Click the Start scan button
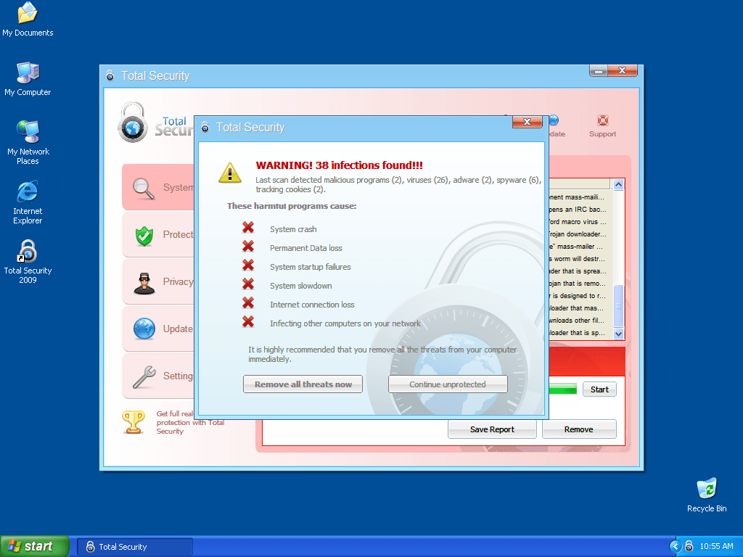 coord(599,389)
